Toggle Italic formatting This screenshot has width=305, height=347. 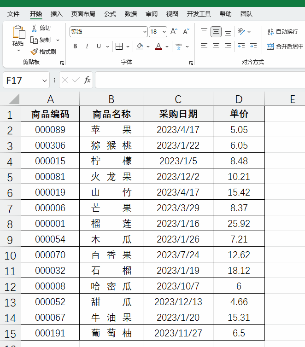(x=87, y=46)
